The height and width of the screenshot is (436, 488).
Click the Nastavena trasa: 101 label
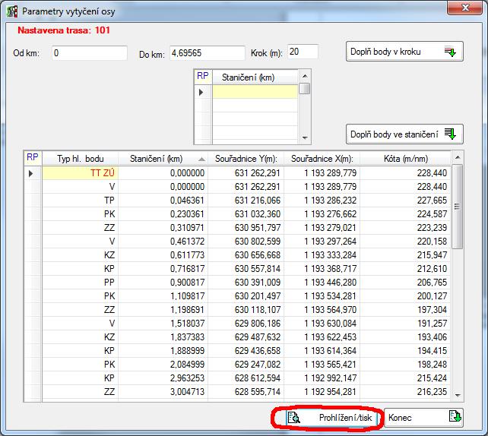coord(64,30)
